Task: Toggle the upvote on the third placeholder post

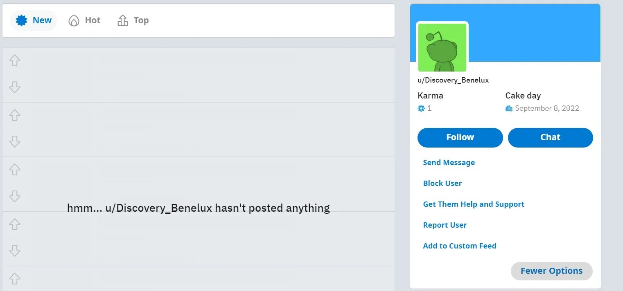Action: pyautogui.click(x=14, y=170)
